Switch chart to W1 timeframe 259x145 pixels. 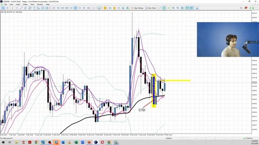coord(84,8)
